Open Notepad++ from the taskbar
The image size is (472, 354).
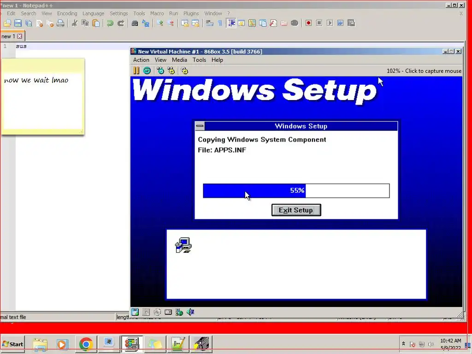(x=178, y=344)
